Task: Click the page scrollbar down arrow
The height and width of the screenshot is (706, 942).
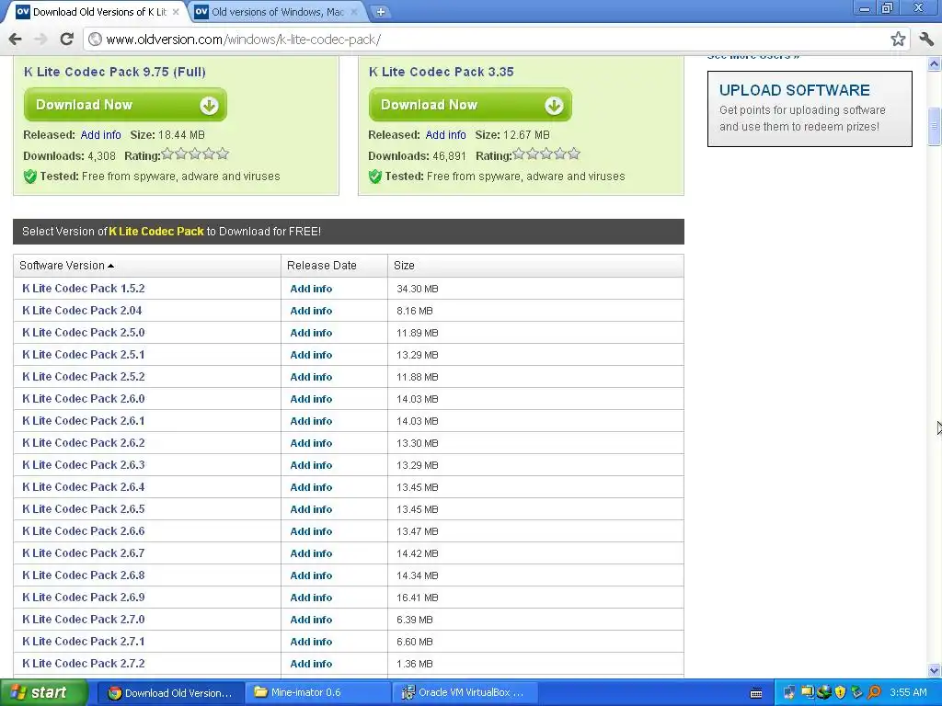Action: coord(935,670)
